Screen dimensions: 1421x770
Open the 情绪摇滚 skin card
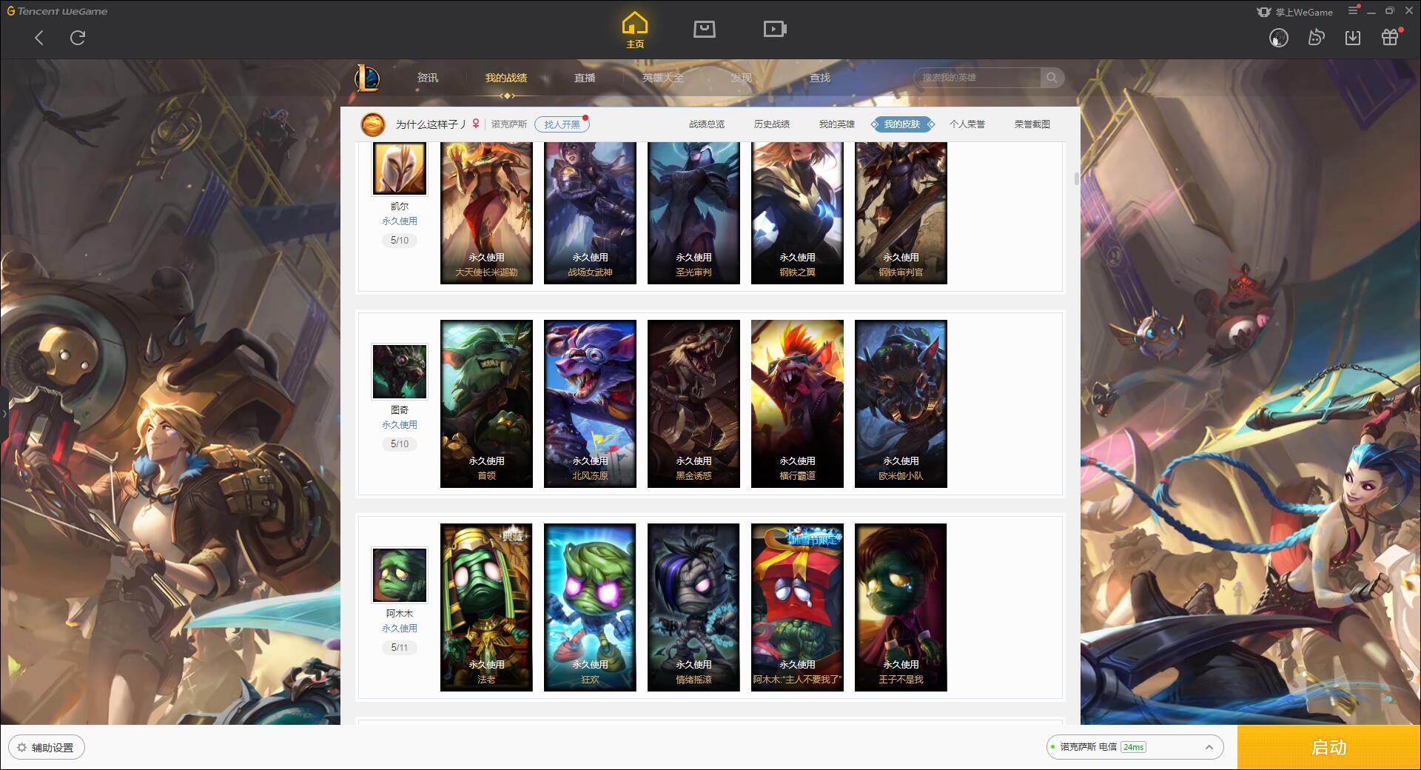(x=693, y=607)
